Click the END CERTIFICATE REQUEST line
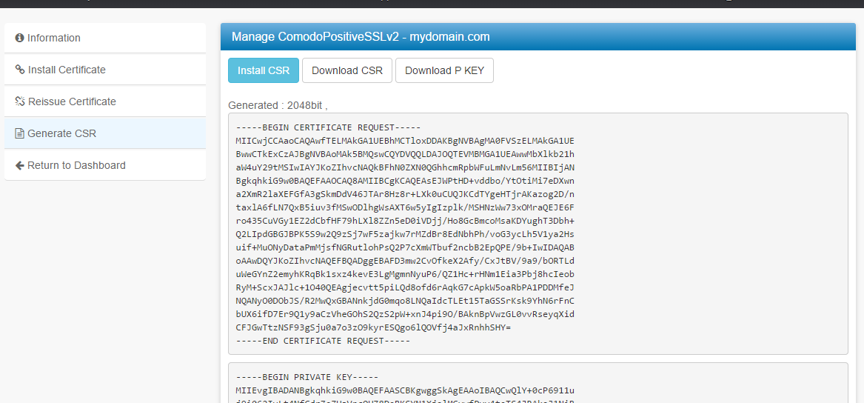 click(323, 341)
